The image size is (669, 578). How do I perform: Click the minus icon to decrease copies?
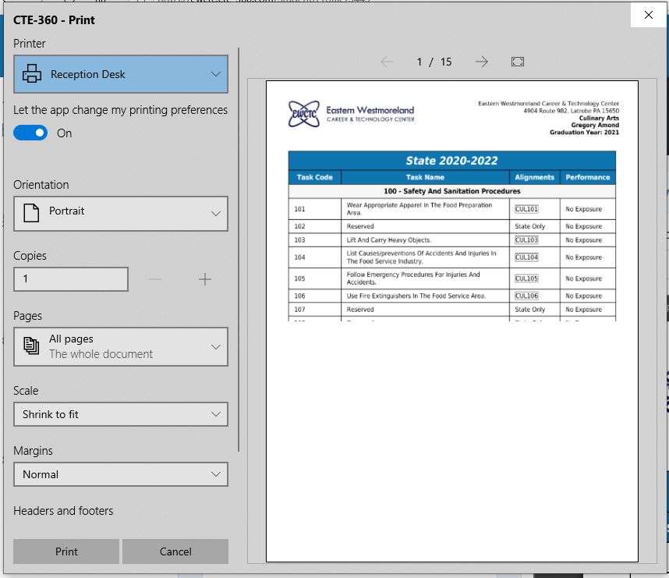click(155, 279)
